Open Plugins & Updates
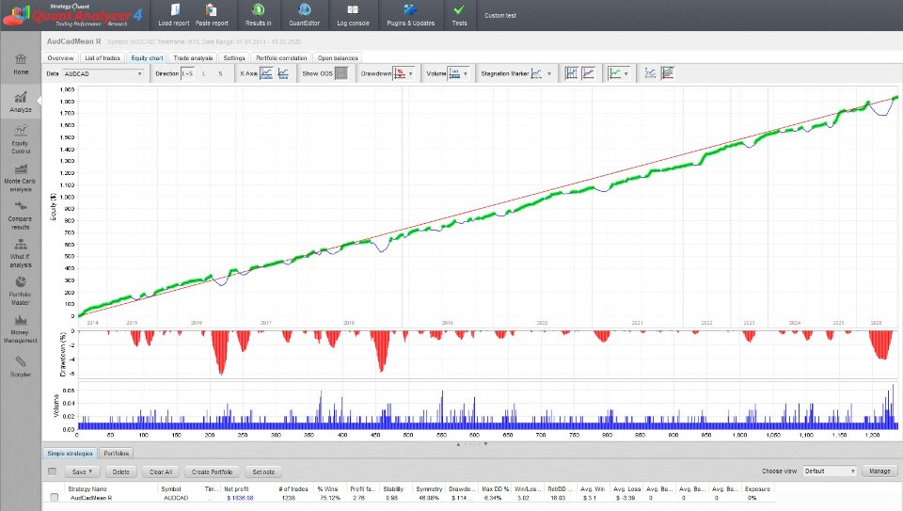Image resolution: width=903 pixels, height=511 pixels. (x=411, y=16)
